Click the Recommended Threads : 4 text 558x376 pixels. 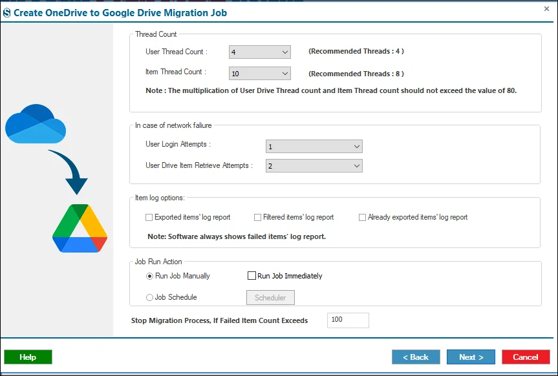point(356,51)
